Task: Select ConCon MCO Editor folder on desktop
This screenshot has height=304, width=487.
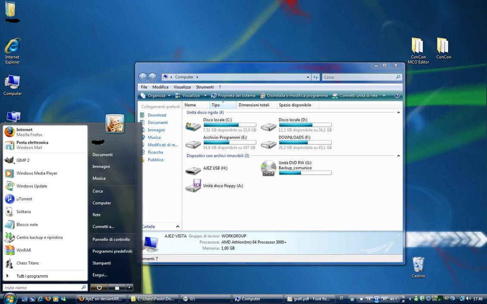Action: coord(418,51)
